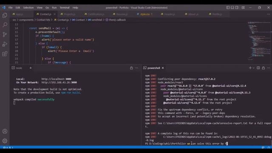Click 'webpack compiled successfully' text

pyautogui.click(x=34, y=99)
